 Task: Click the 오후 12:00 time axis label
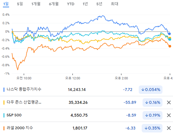[73, 78]
